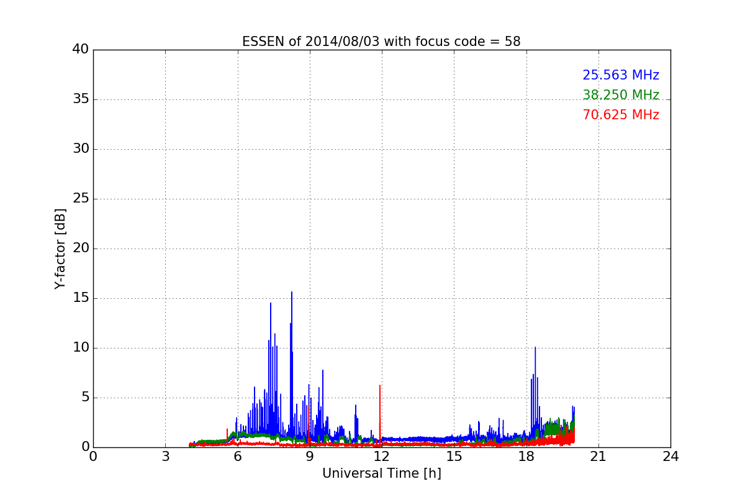Click the x-axis tick label 18
Image resolution: width=745 pixels, height=497 pixels.
click(526, 457)
